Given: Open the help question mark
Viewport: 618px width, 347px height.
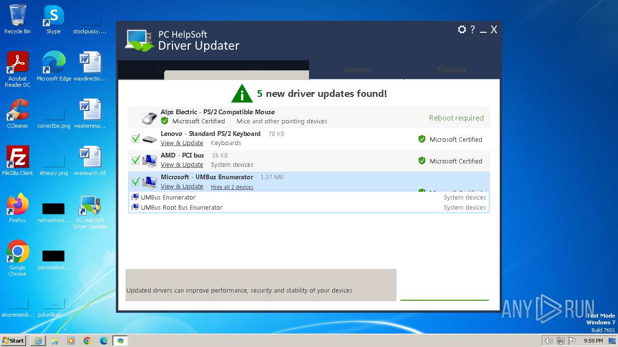Looking at the screenshot, I should point(473,30).
